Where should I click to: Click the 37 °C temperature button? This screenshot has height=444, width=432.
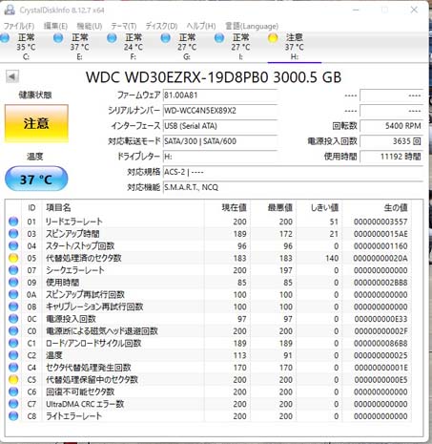click(36, 180)
